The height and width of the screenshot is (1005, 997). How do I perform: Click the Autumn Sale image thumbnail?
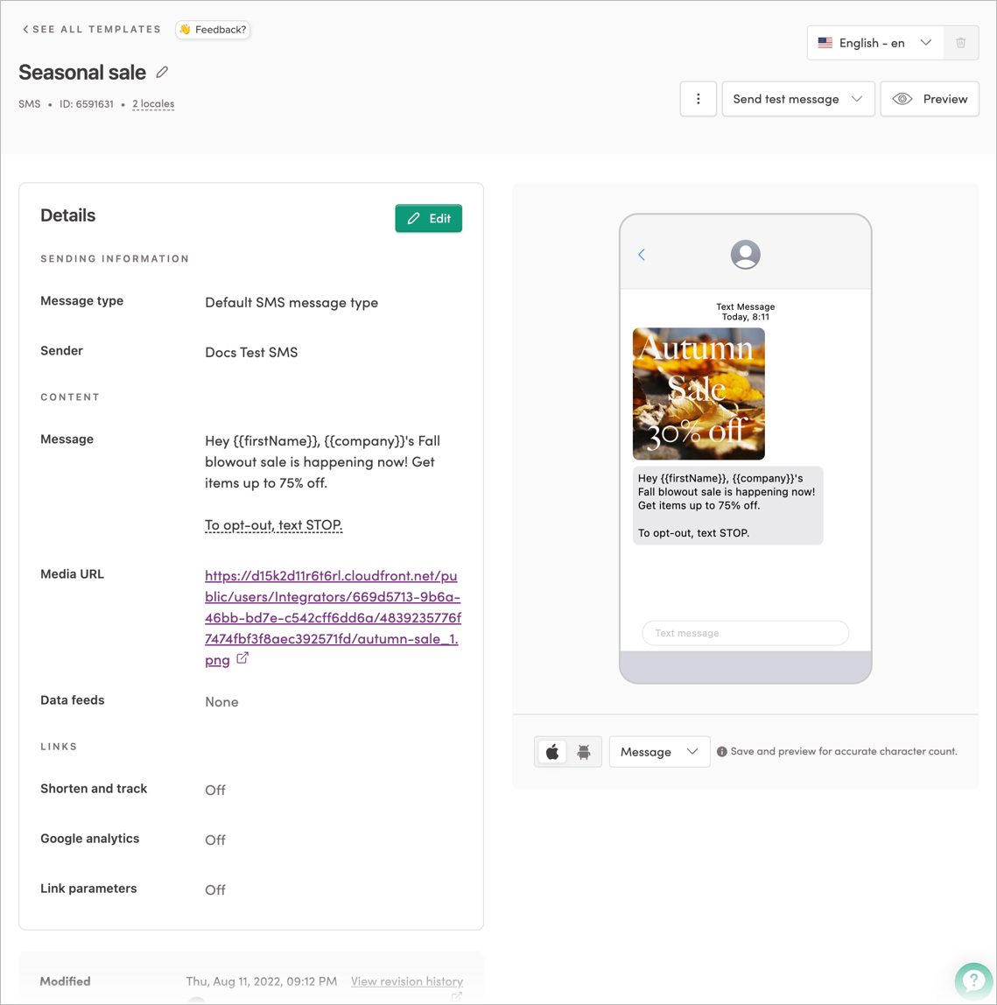[699, 394]
